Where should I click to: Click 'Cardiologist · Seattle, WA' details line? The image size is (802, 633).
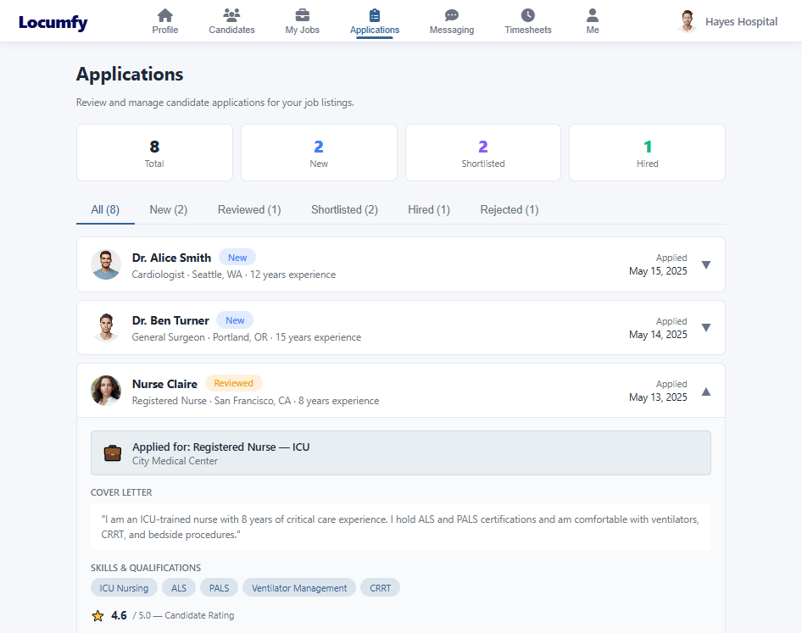(234, 275)
